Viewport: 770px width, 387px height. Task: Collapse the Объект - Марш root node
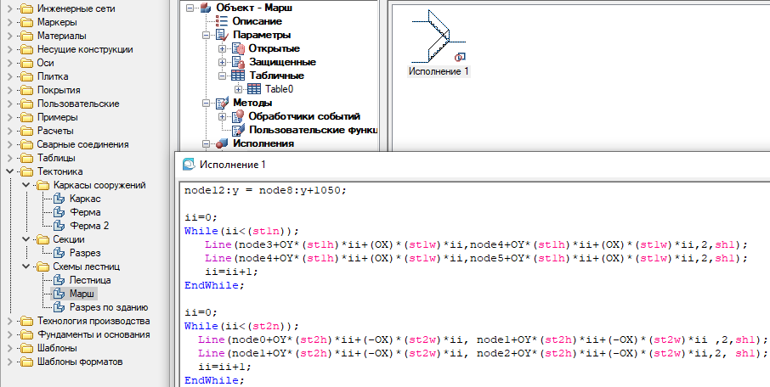[190, 8]
